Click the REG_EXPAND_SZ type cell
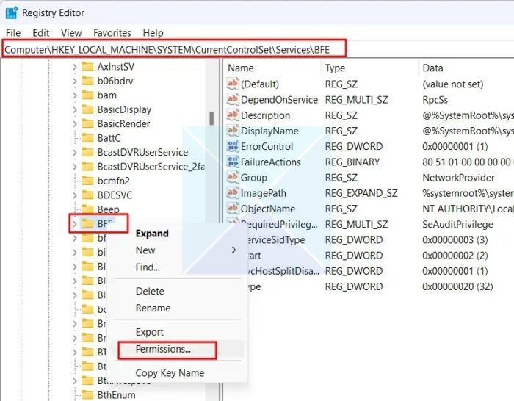Image resolution: width=514 pixels, height=401 pixels. click(361, 193)
